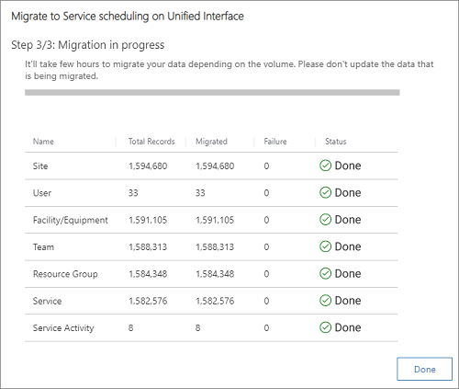459x389 pixels.
Task: Click the Service Activity status checkmark icon
Action: coord(325,327)
